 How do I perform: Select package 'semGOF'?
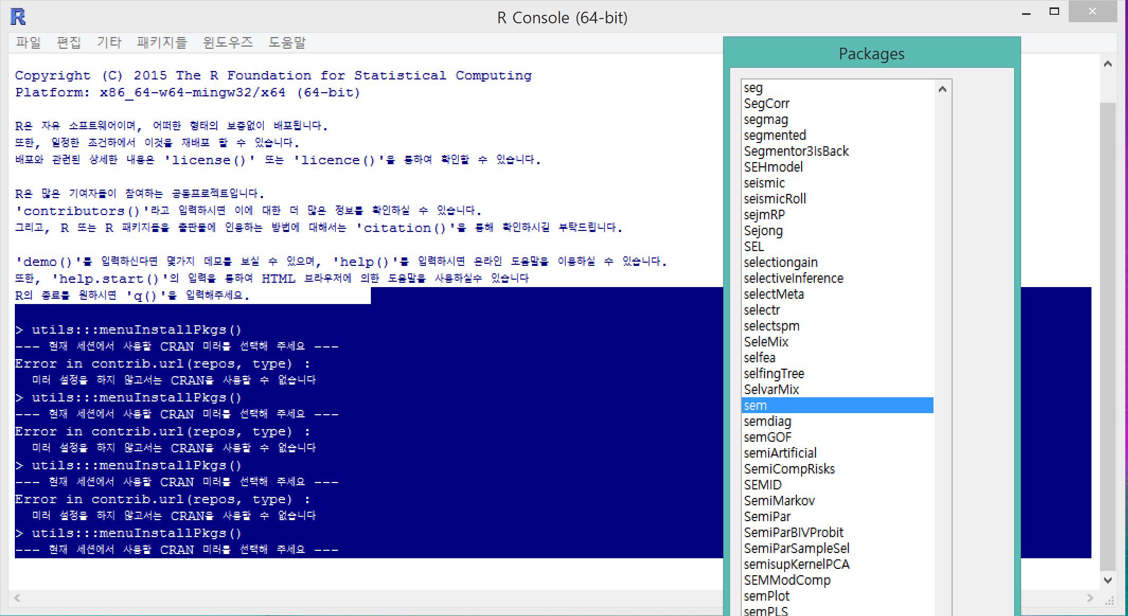[x=837, y=438]
